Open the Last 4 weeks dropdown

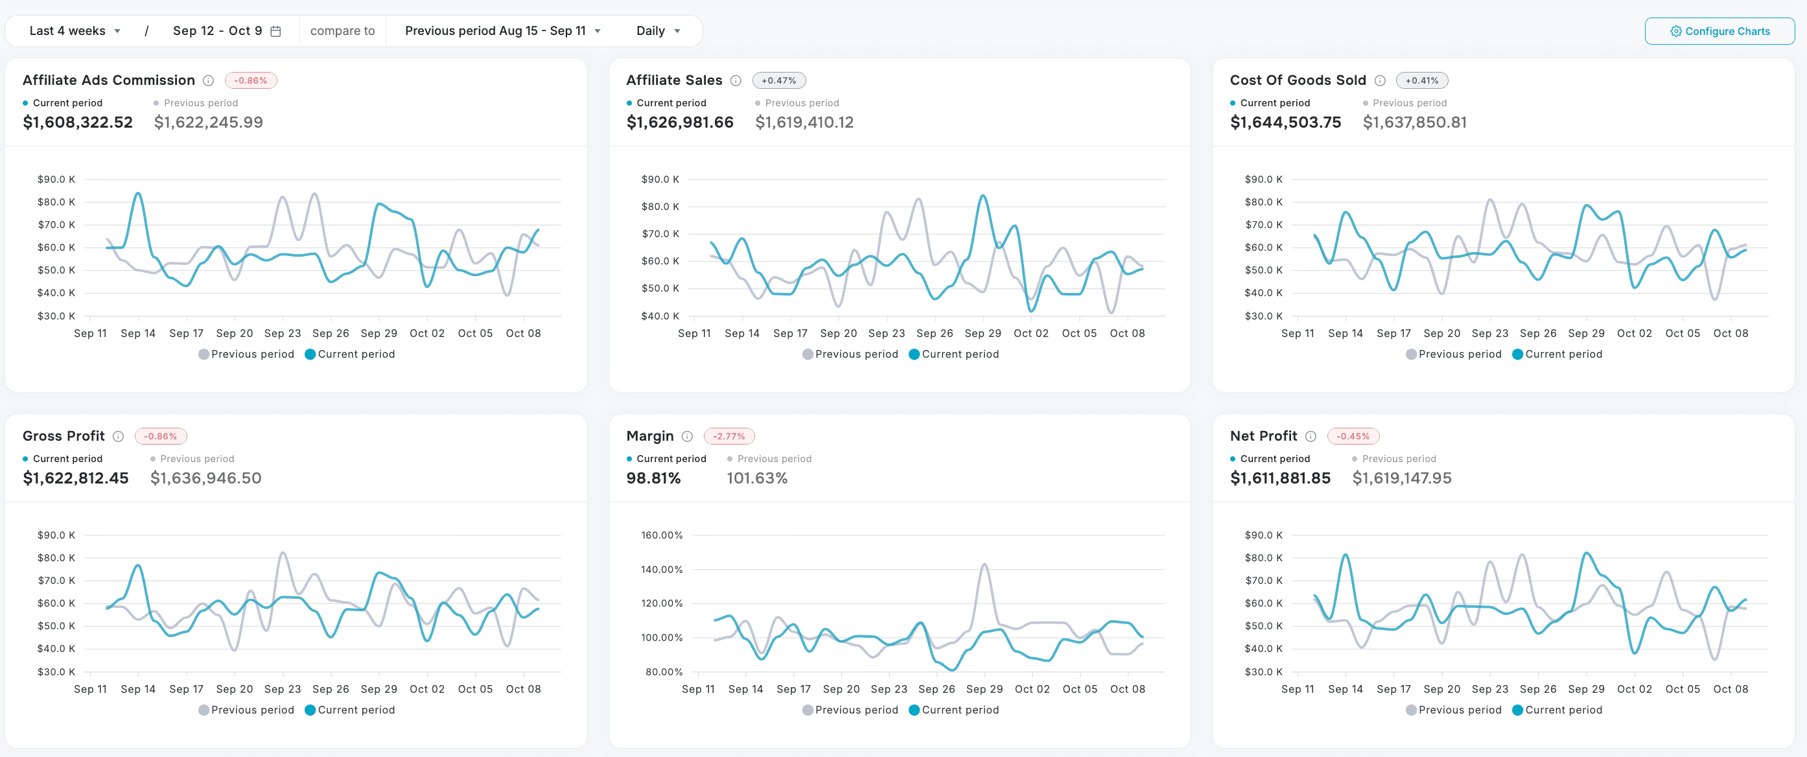[x=75, y=30]
